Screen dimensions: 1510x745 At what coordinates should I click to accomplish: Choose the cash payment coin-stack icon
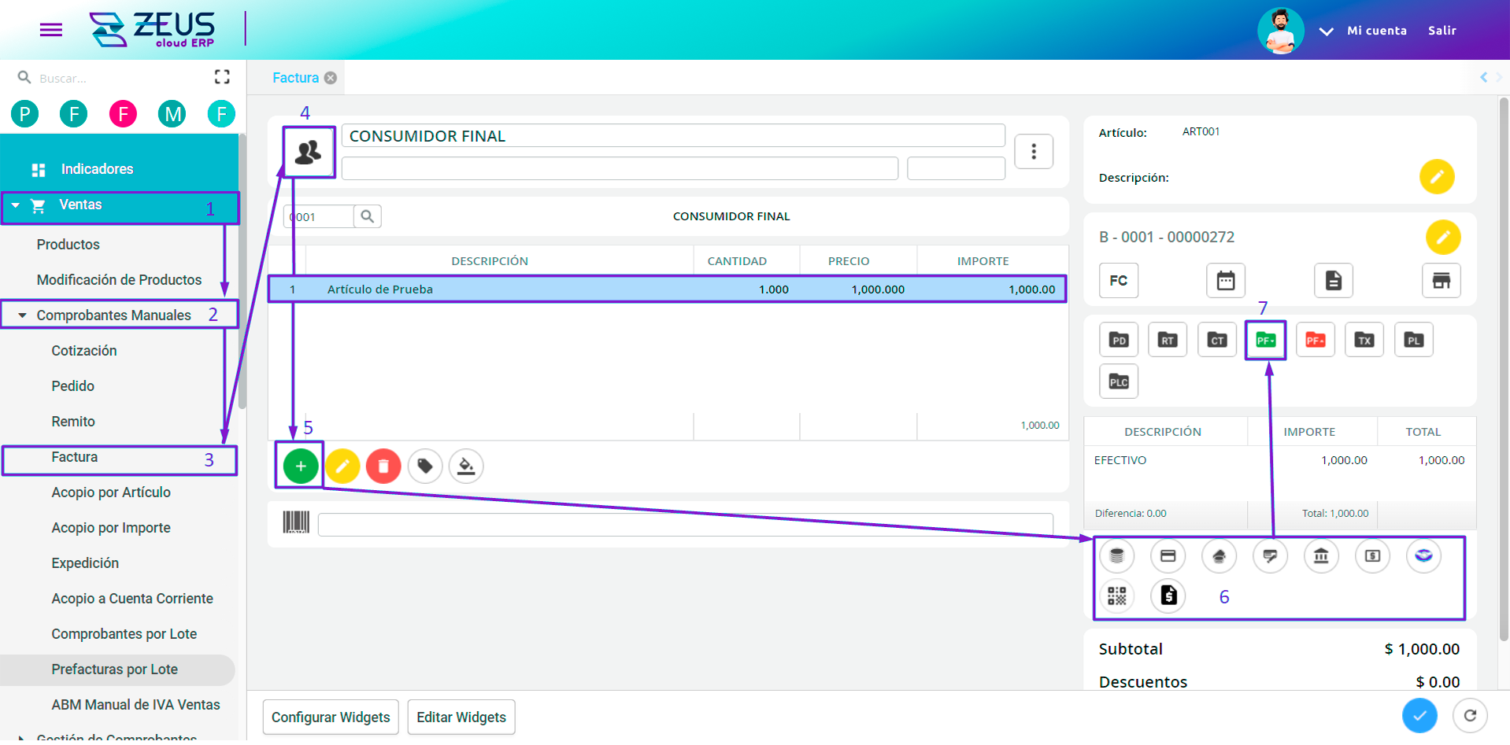1116,555
